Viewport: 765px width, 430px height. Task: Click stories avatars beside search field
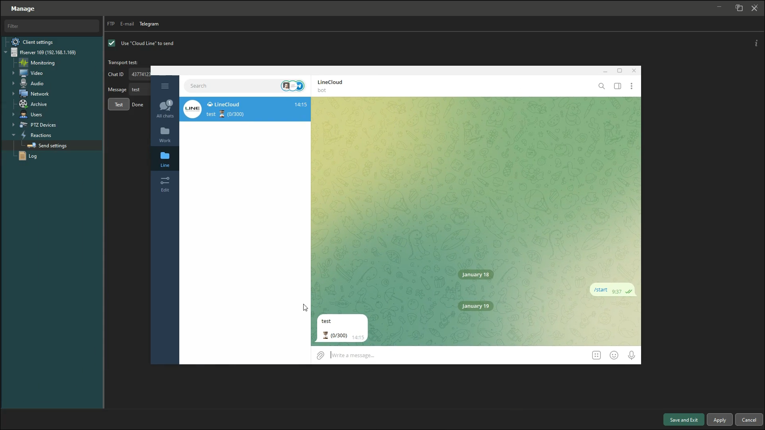click(293, 86)
